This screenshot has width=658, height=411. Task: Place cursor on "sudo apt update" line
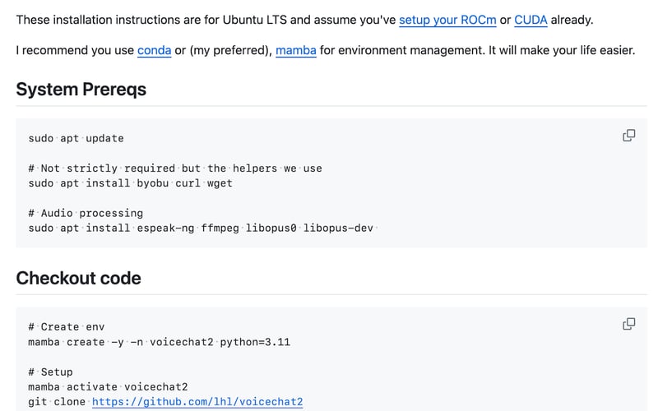[x=76, y=138]
